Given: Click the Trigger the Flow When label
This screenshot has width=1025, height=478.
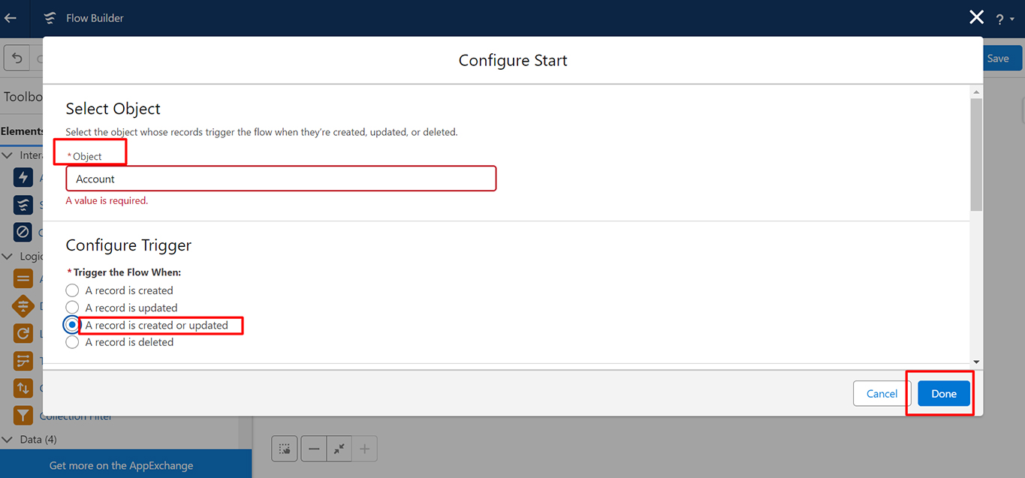Looking at the screenshot, I should coord(127,272).
